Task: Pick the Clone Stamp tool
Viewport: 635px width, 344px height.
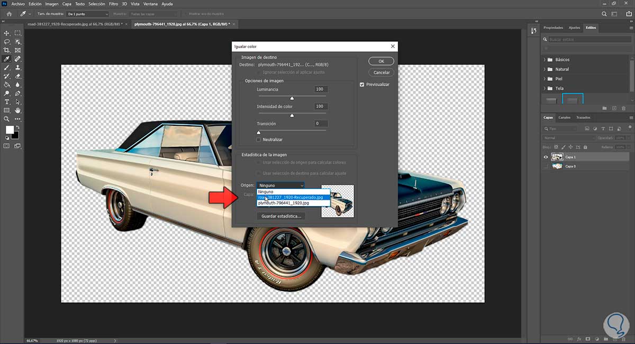Action: pyautogui.click(x=17, y=68)
